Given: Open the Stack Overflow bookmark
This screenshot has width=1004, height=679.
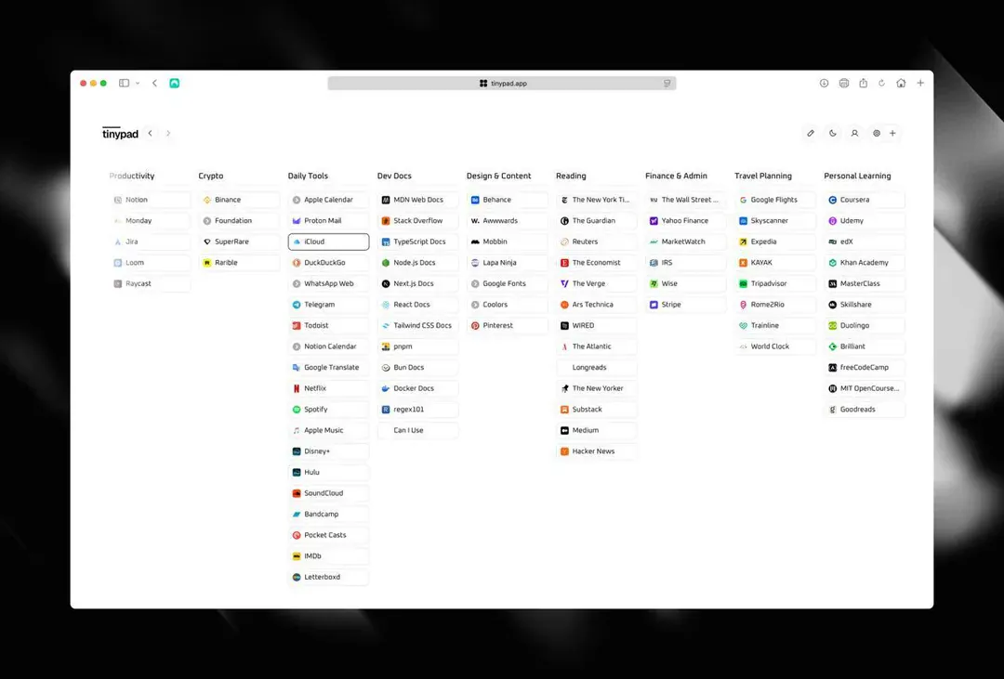Looking at the screenshot, I should [417, 221].
